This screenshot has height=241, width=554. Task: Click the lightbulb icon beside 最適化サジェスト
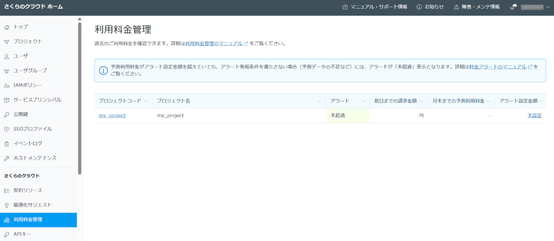point(6,205)
